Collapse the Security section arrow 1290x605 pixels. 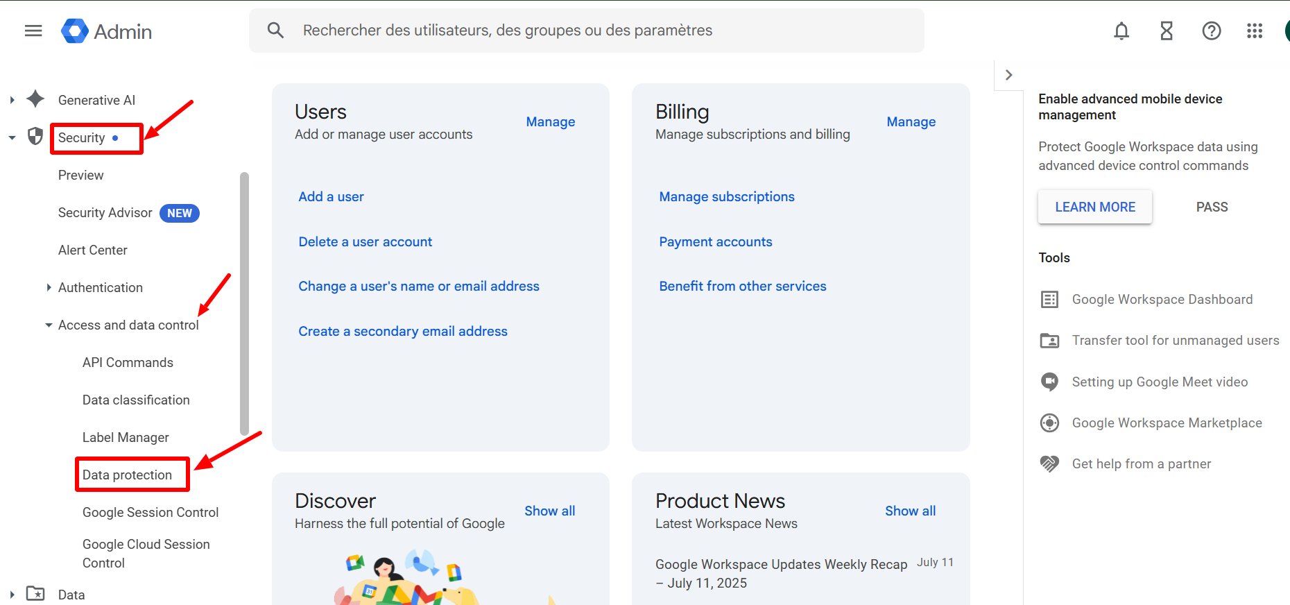point(12,137)
